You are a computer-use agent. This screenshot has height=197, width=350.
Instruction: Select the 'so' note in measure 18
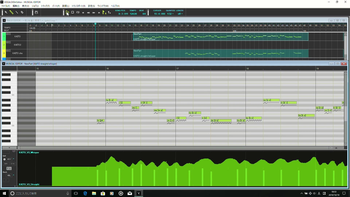(271, 100)
